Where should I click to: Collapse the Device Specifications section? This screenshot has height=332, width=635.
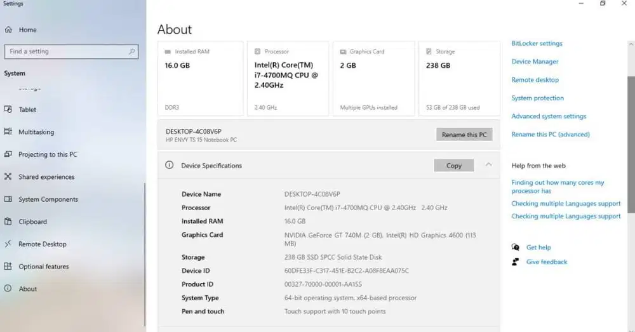(488, 165)
